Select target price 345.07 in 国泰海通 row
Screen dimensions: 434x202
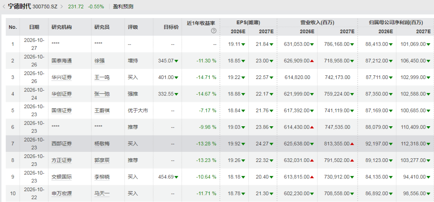pos(166,61)
